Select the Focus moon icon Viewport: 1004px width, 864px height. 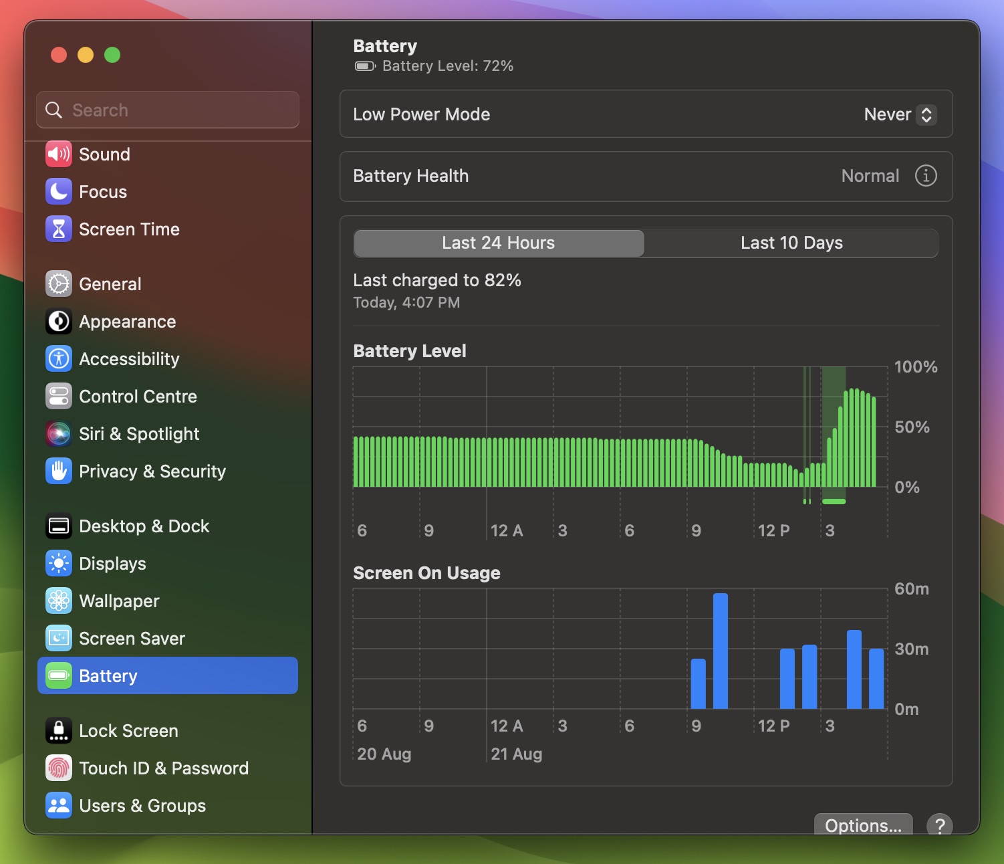pyautogui.click(x=58, y=191)
